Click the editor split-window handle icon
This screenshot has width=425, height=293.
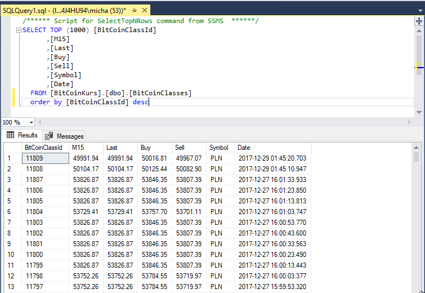point(419,21)
